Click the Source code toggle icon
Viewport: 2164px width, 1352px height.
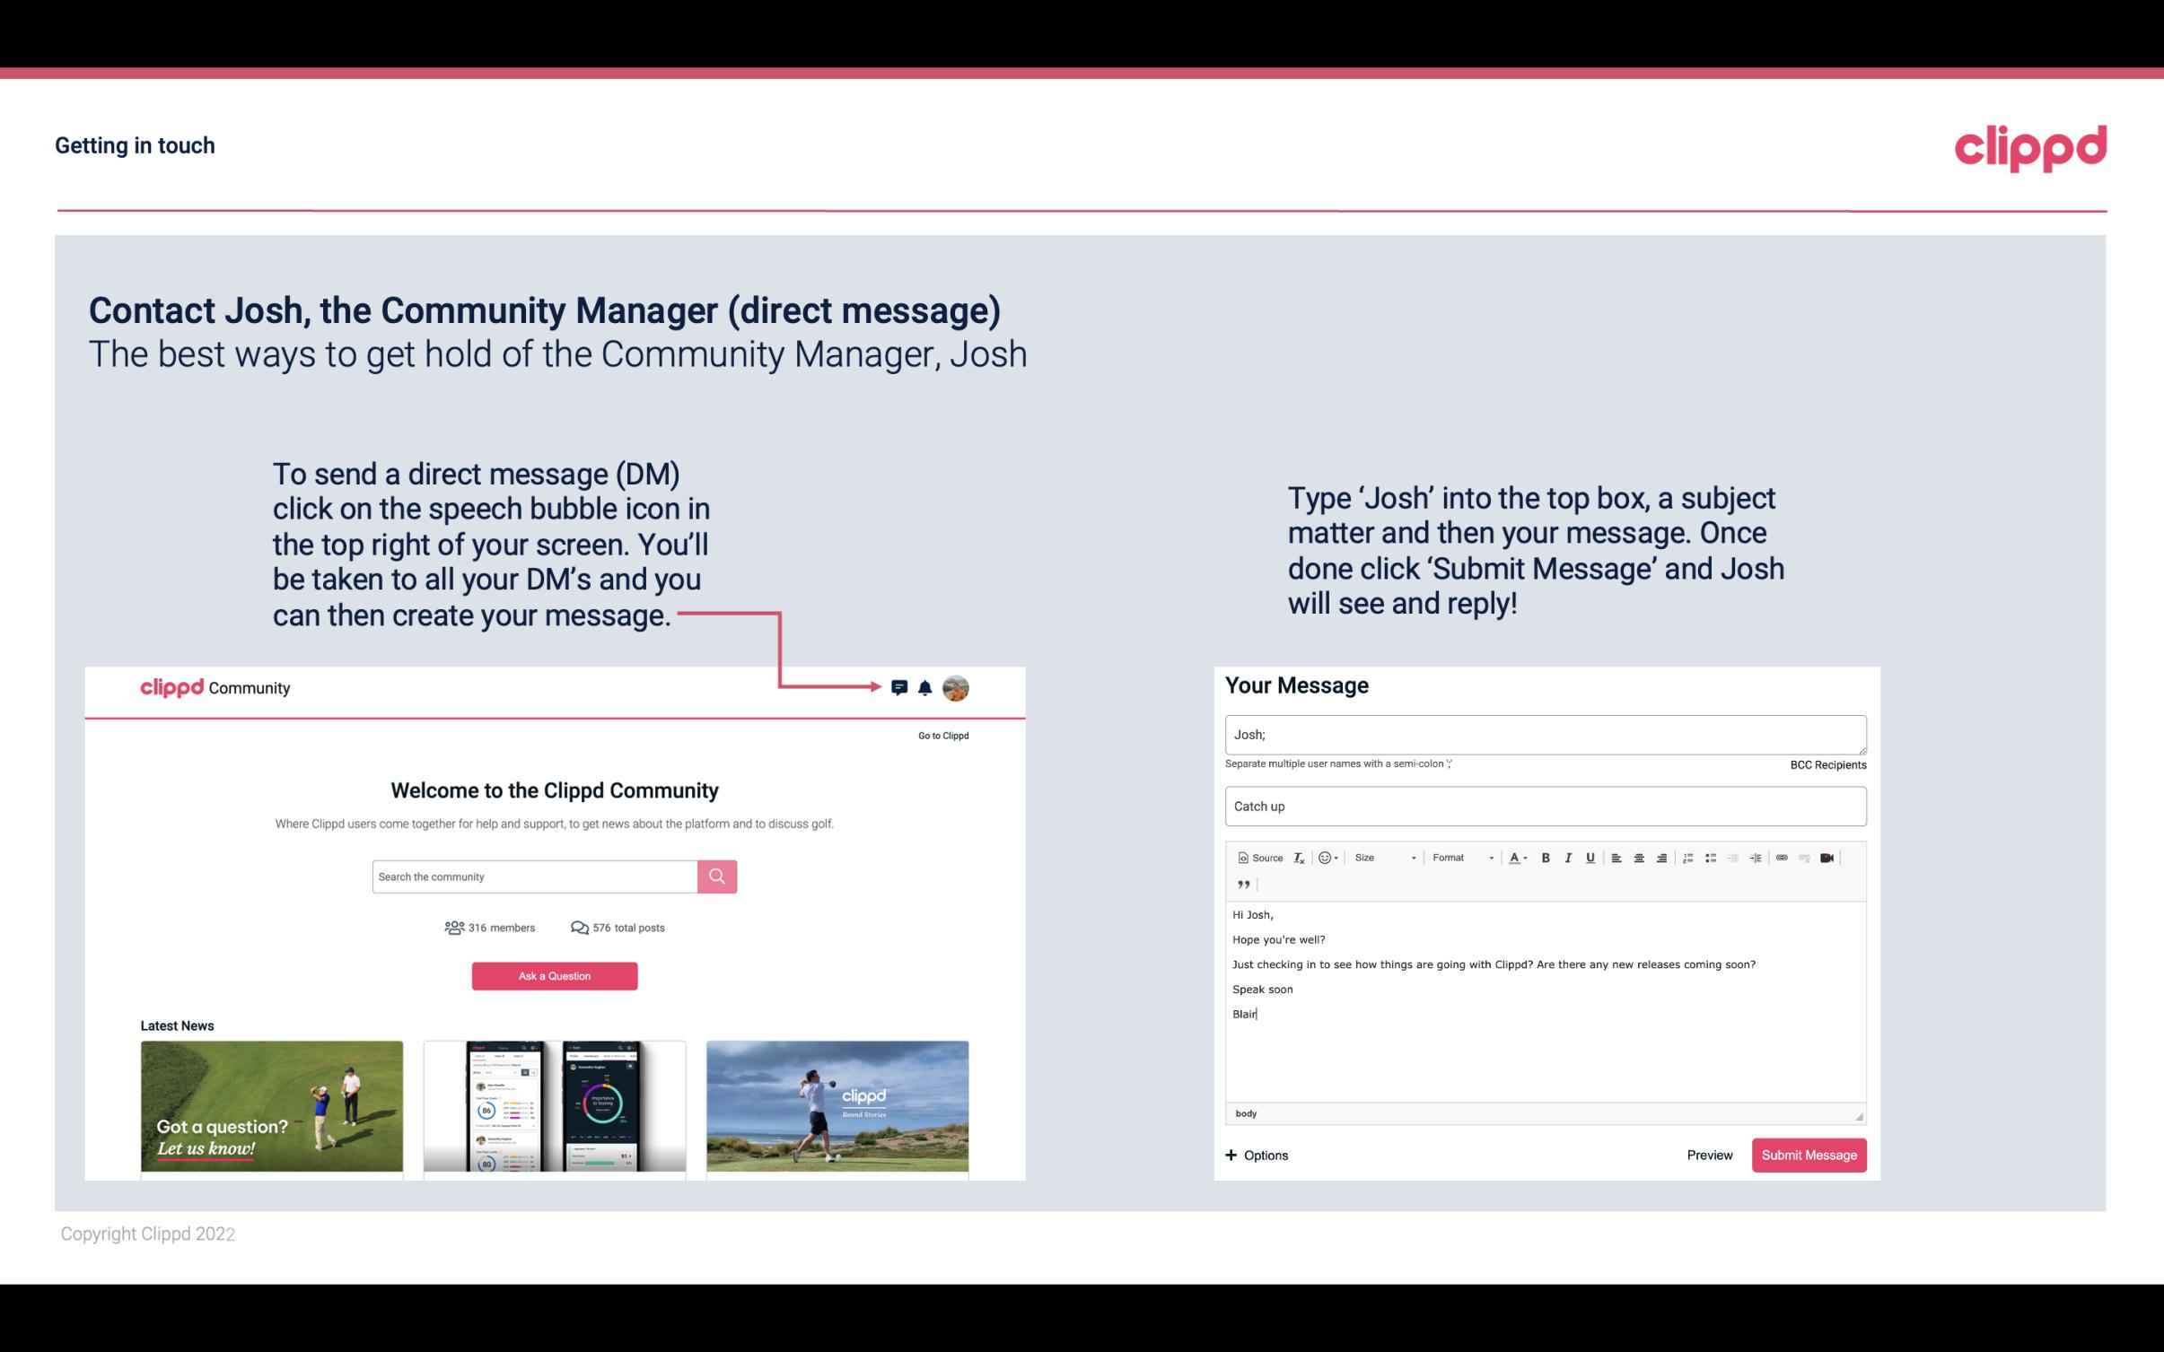(1256, 857)
